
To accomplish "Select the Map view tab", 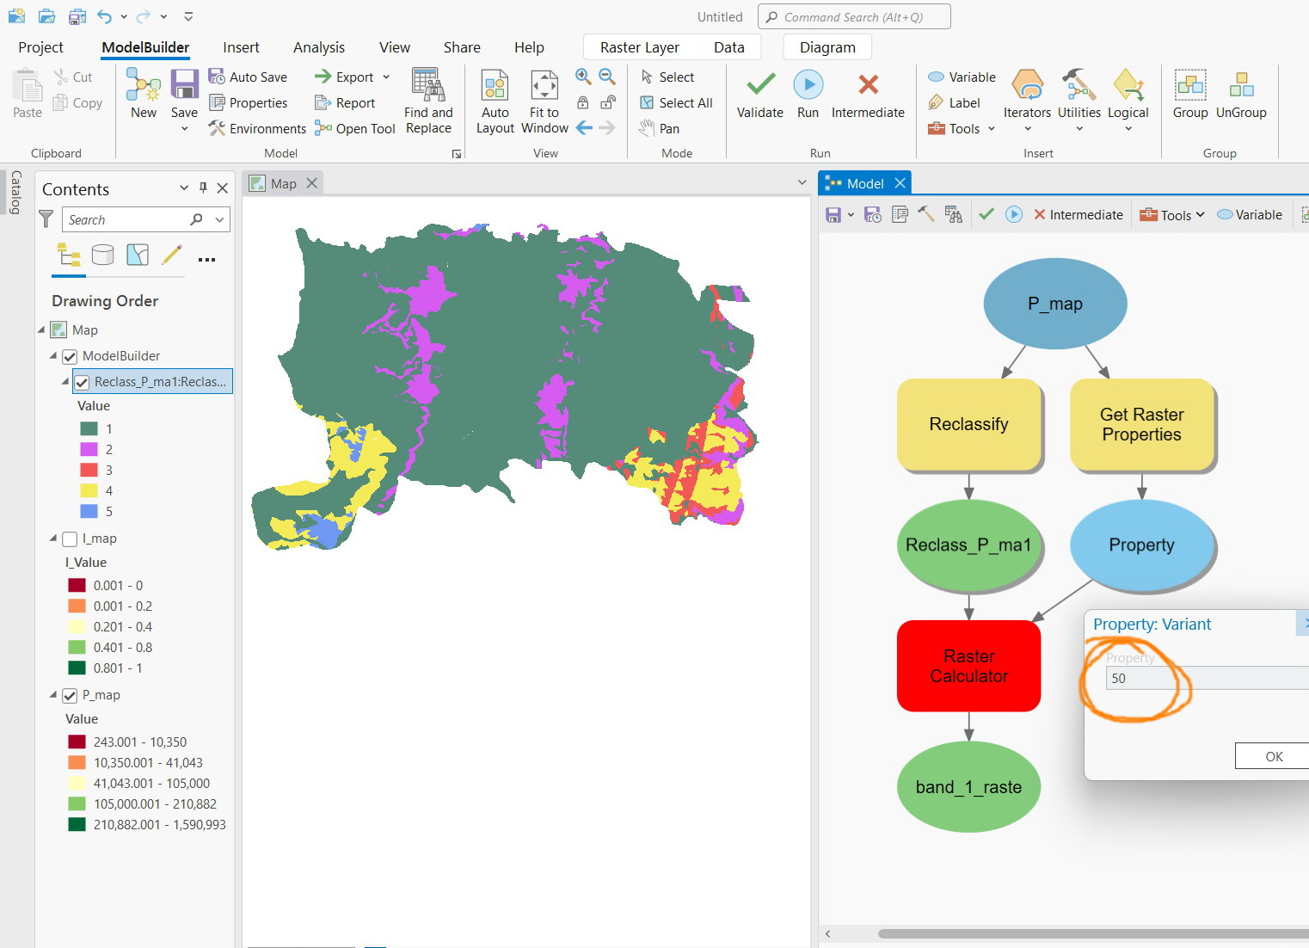I will point(282,182).
